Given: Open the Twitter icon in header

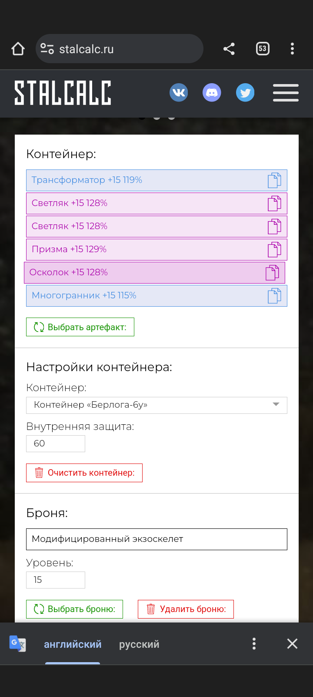Looking at the screenshot, I should coord(245,93).
